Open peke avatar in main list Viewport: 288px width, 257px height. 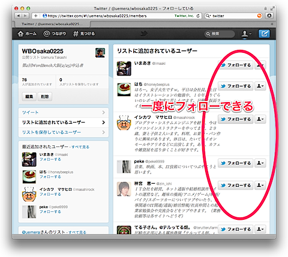[124, 166]
